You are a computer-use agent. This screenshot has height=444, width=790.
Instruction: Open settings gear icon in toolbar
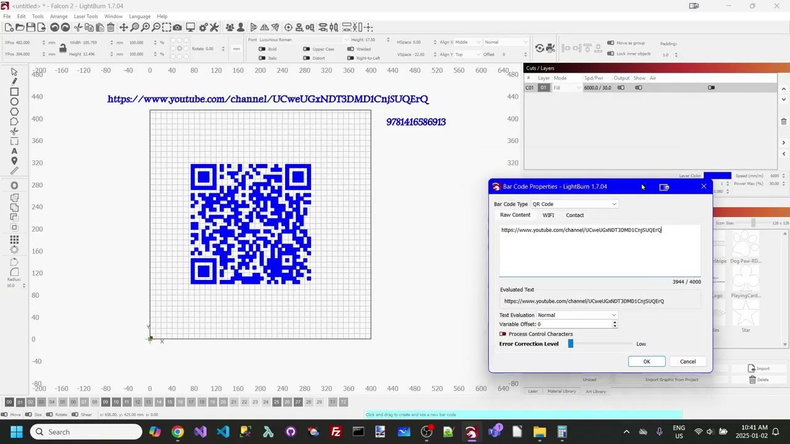pyautogui.click(x=202, y=27)
